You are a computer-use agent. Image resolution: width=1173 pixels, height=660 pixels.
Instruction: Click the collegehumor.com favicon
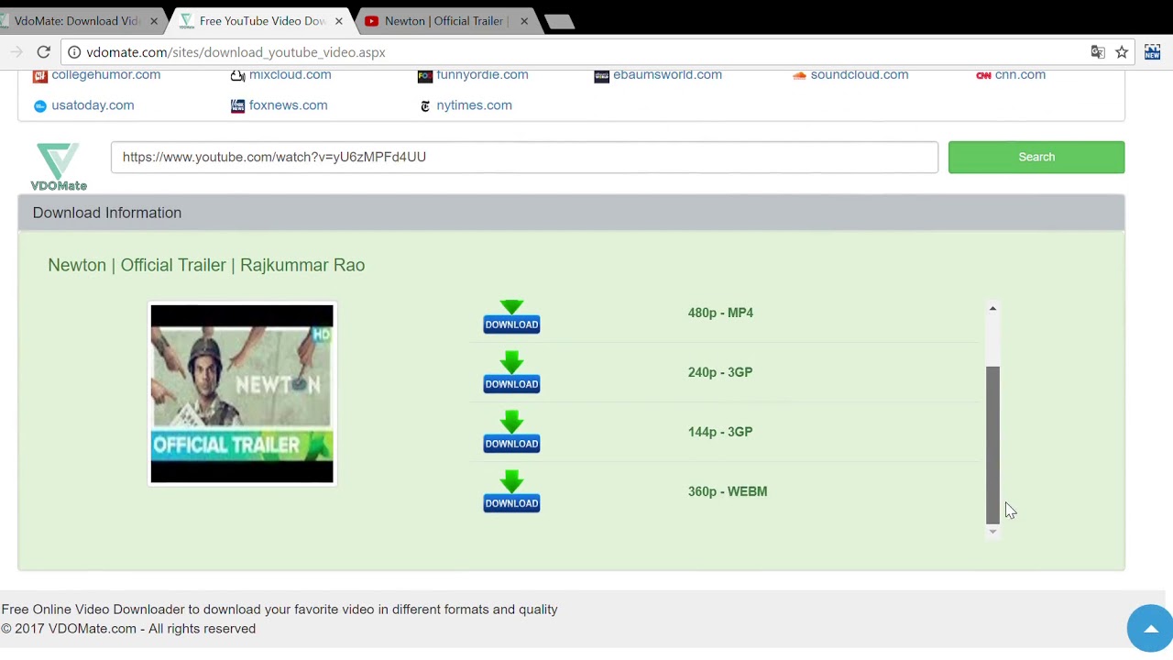(39, 75)
